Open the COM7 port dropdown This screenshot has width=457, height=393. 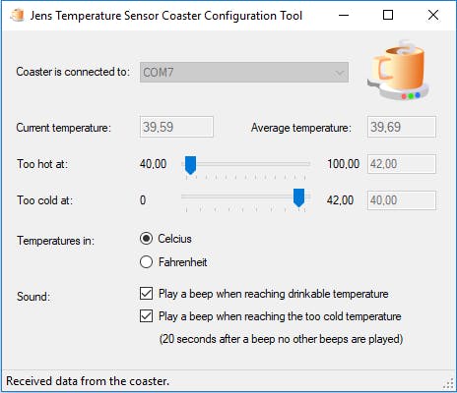(244, 73)
